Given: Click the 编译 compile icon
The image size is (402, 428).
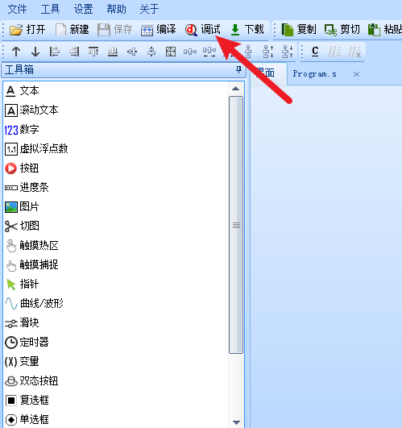Looking at the screenshot, I should 147,30.
